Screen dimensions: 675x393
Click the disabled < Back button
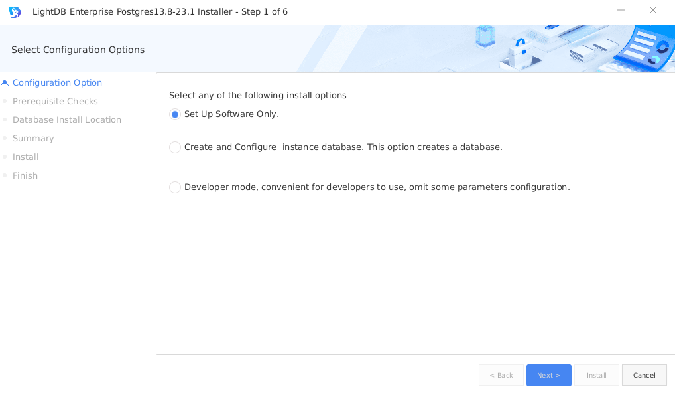pyautogui.click(x=501, y=375)
